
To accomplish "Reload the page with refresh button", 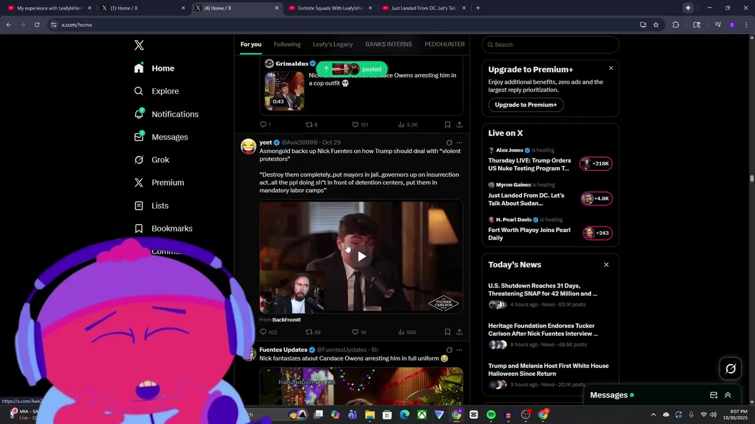I will [37, 25].
